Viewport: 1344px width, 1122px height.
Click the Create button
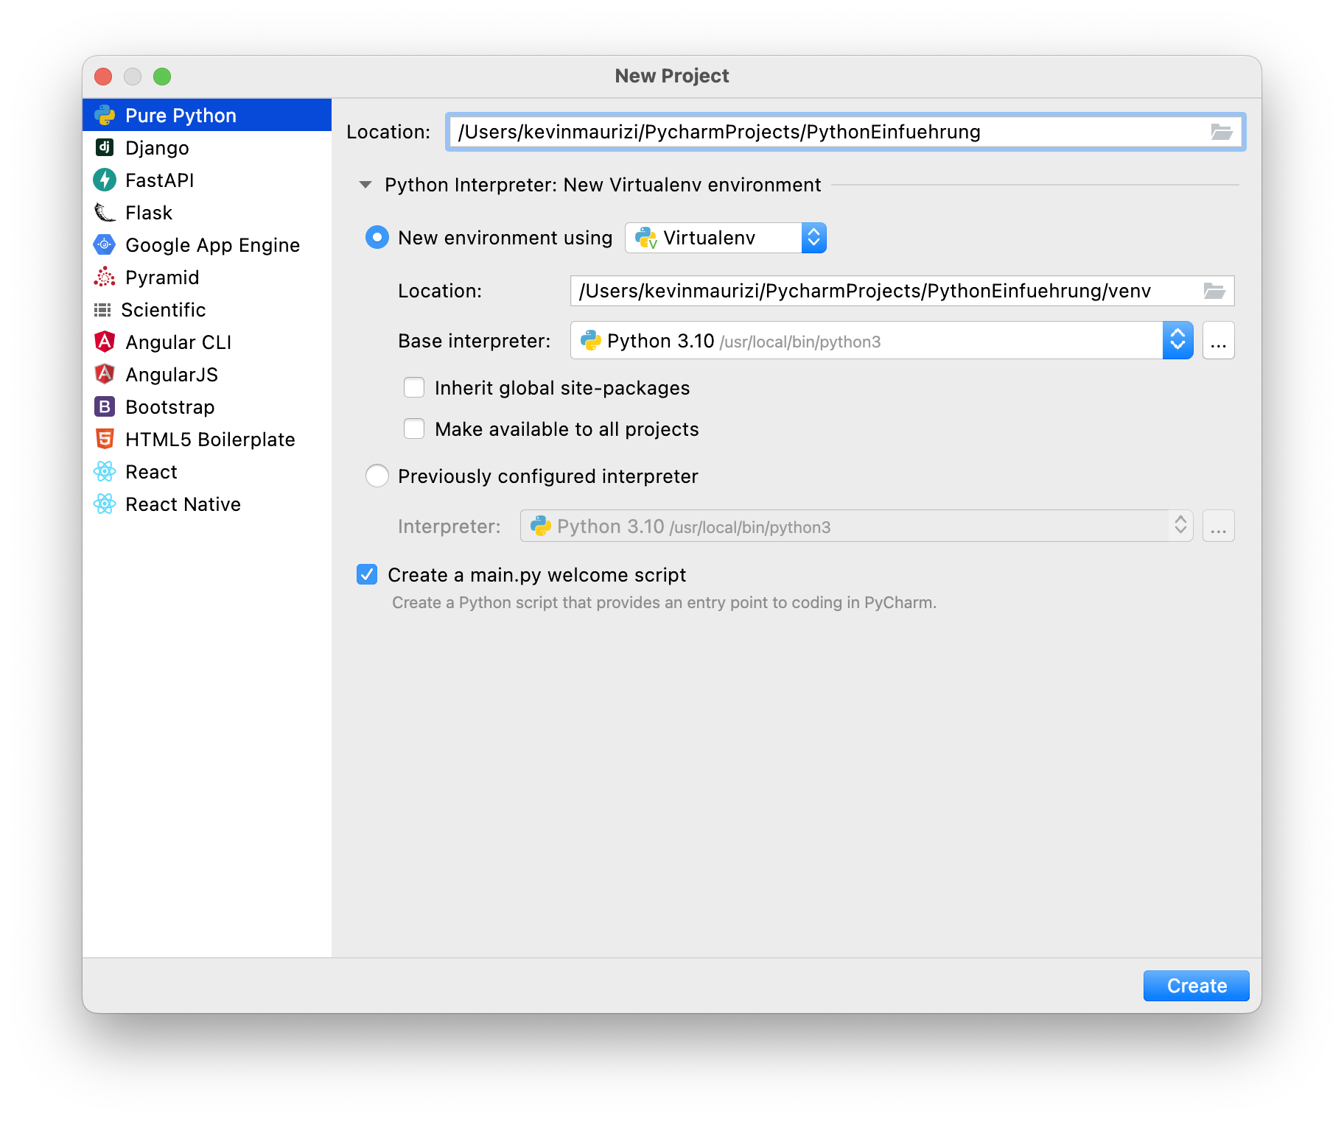point(1196,986)
